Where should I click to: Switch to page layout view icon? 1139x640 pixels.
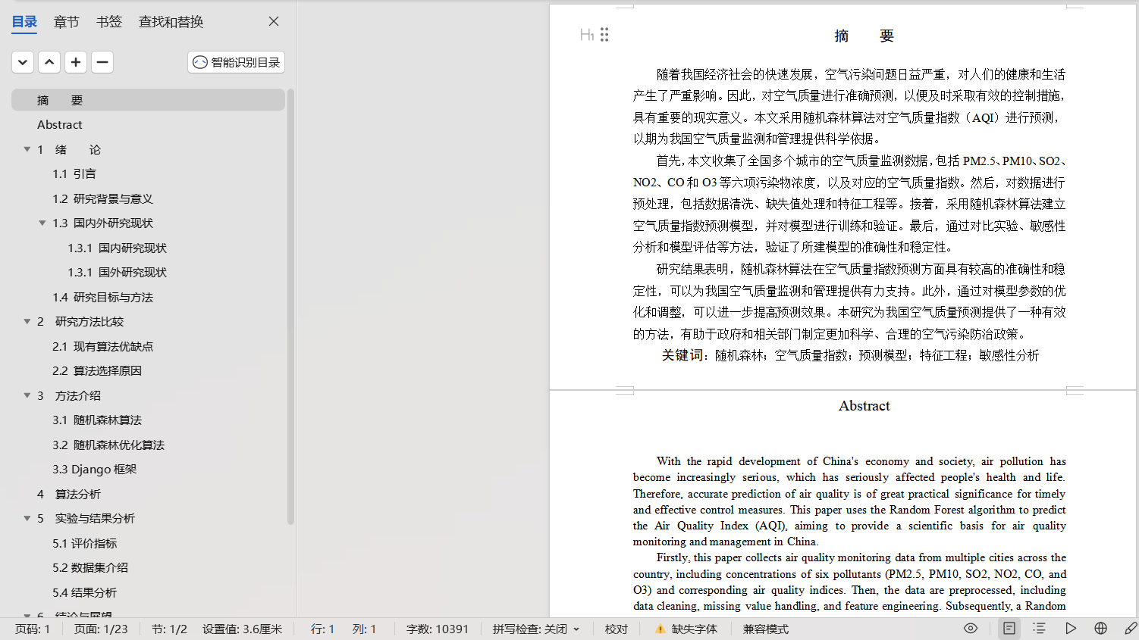tap(1009, 629)
